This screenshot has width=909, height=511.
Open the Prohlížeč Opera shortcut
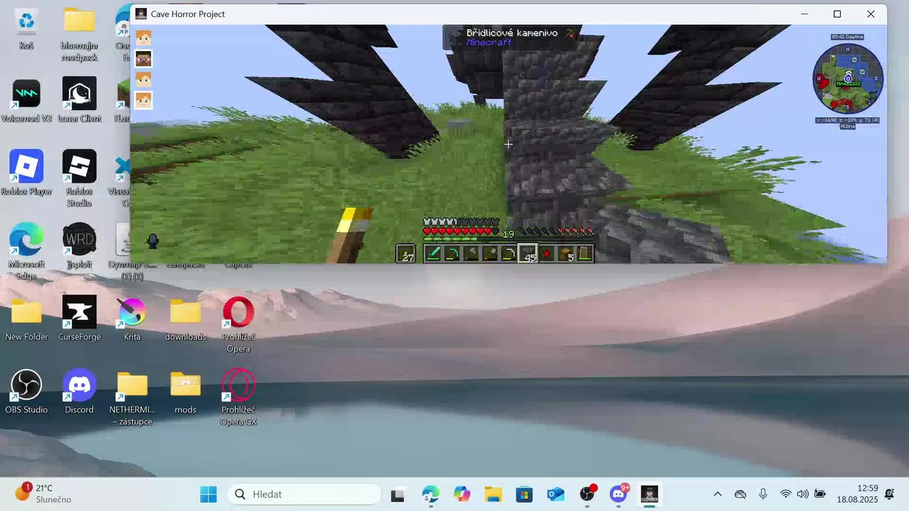click(239, 324)
